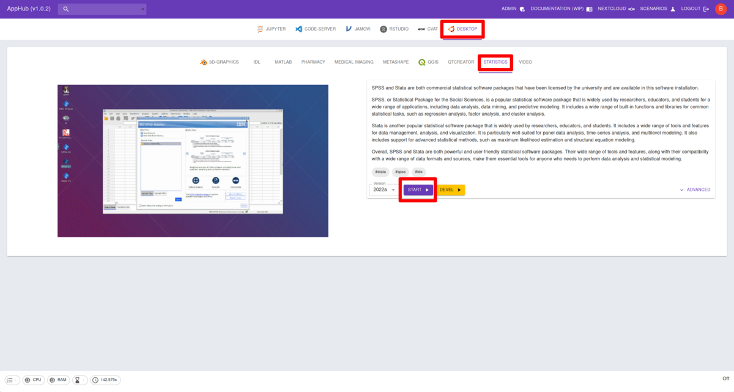This screenshot has width=734, height=392.
Task: Switch to the MATLAB tab
Action: pos(283,62)
